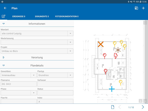Open the Mandant dropdown
Image resolution: width=148 pixels, height=111 pixels.
tap(37, 34)
